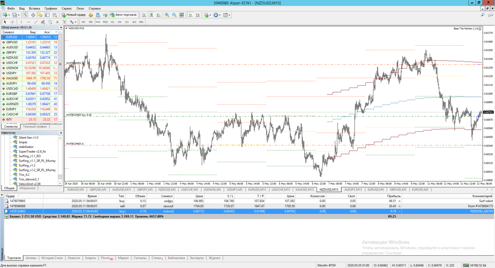Switch to Тиковый график tab
The width and height of the screenshot is (495, 268).
pyautogui.click(x=35, y=126)
